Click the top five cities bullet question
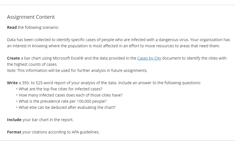This screenshot has height=141, width=235. tap(60, 89)
